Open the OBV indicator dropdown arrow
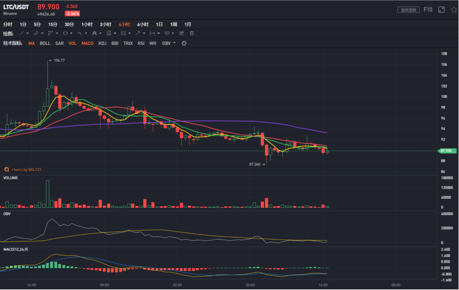 pyautogui.click(x=174, y=43)
